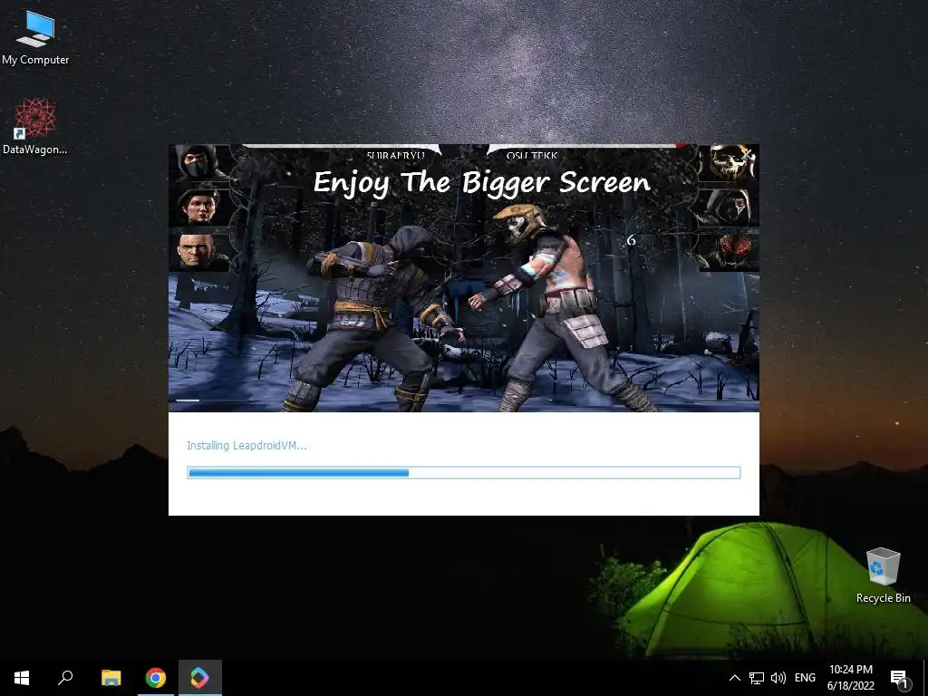Viewport: 928px width, 696px height.
Task: Click the Enjoy The Bigger Screen banner
Action: click(482, 182)
